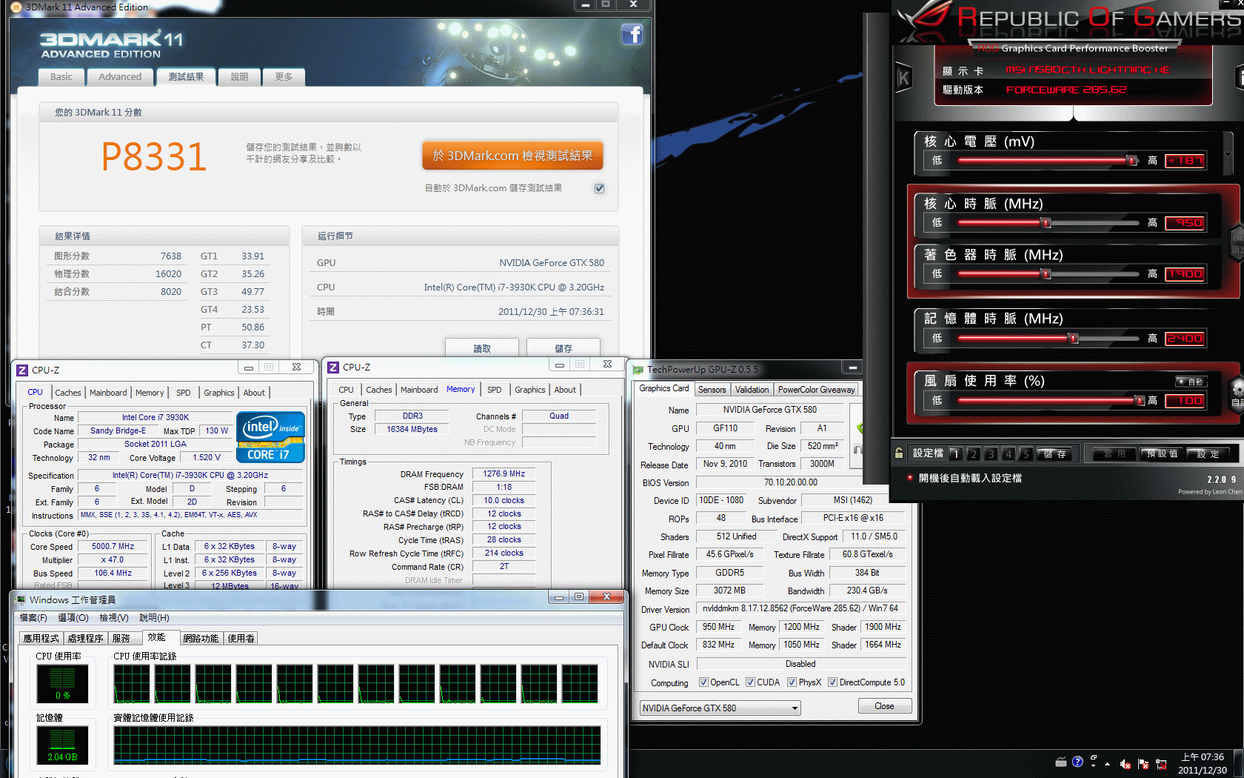Toggle the DirectCompute 5.0 checkbox

pyautogui.click(x=832, y=682)
